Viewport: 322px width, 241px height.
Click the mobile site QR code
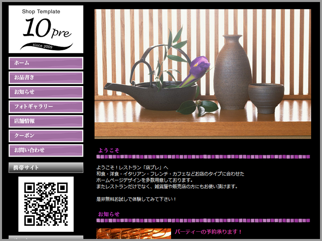point(46,204)
